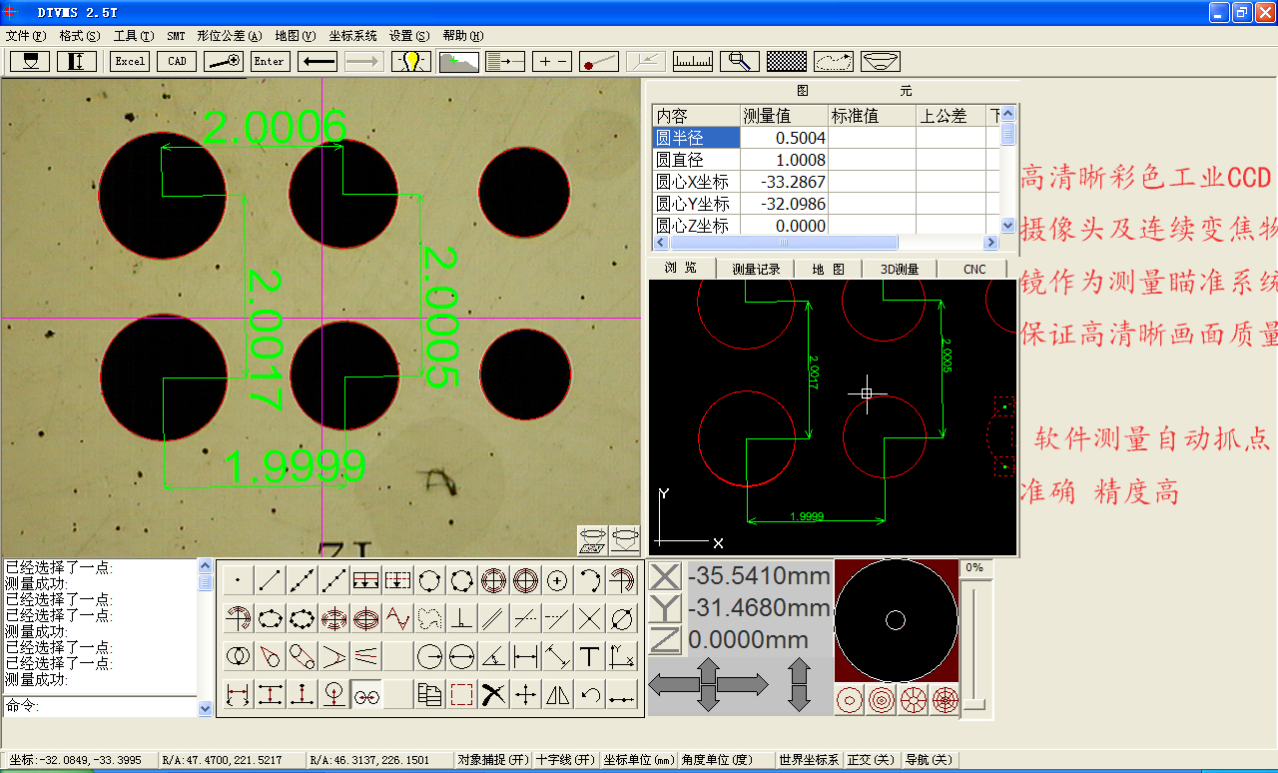Select the three-point circle measurement tool

430,580
